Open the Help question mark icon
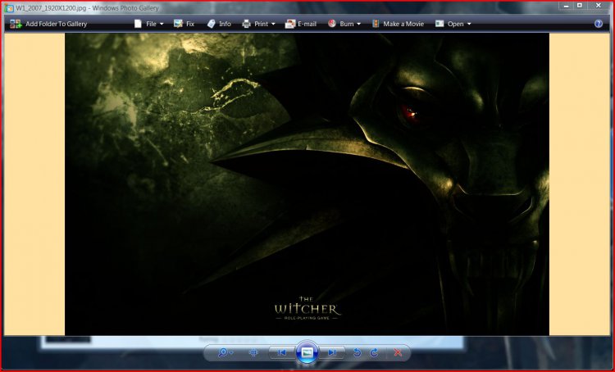The width and height of the screenshot is (615, 372). [x=598, y=24]
